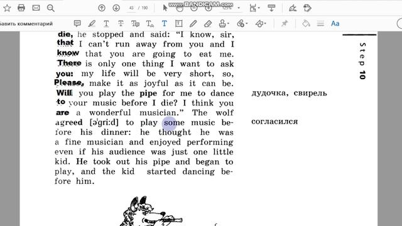Open the search magnifier tool
The width and height of the screenshot is (402, 226).
coord(51,8)
